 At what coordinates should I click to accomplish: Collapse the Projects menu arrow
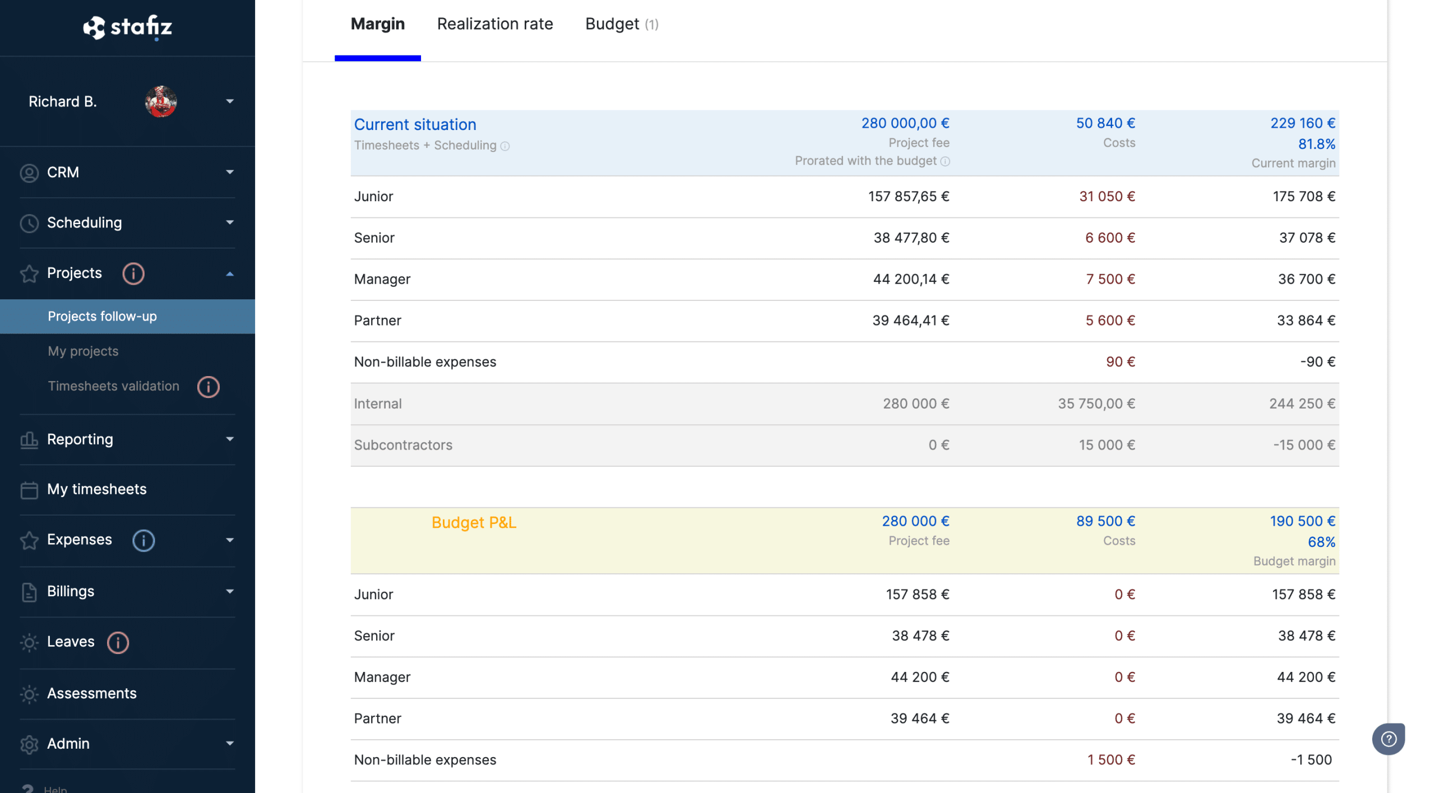(230, 273)
